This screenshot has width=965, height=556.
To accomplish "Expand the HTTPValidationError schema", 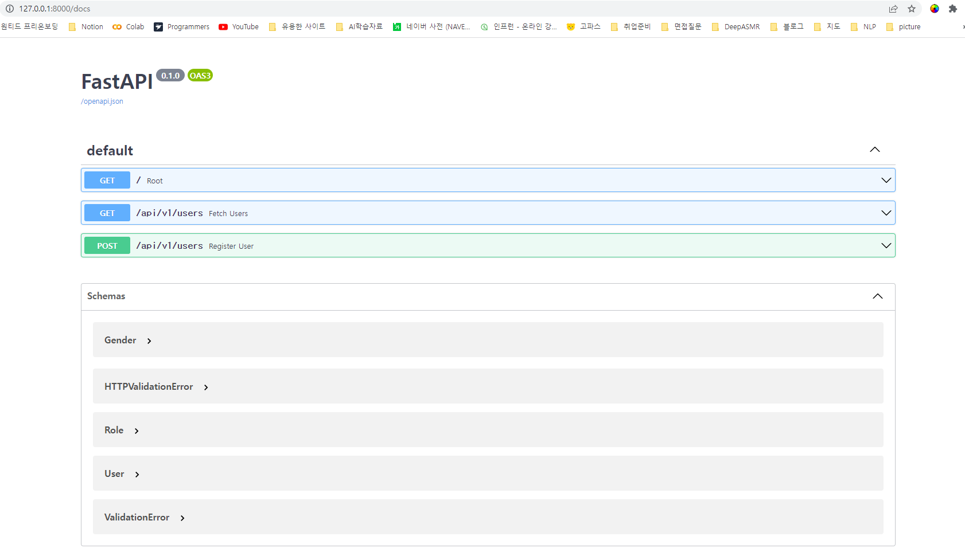I will click(x=488, y=386).
